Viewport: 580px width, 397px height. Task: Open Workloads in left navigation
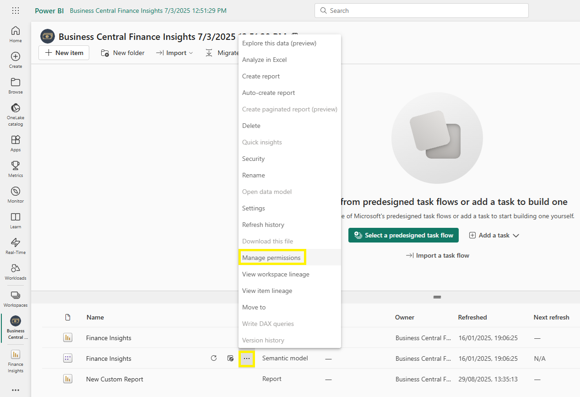(16, 271)
